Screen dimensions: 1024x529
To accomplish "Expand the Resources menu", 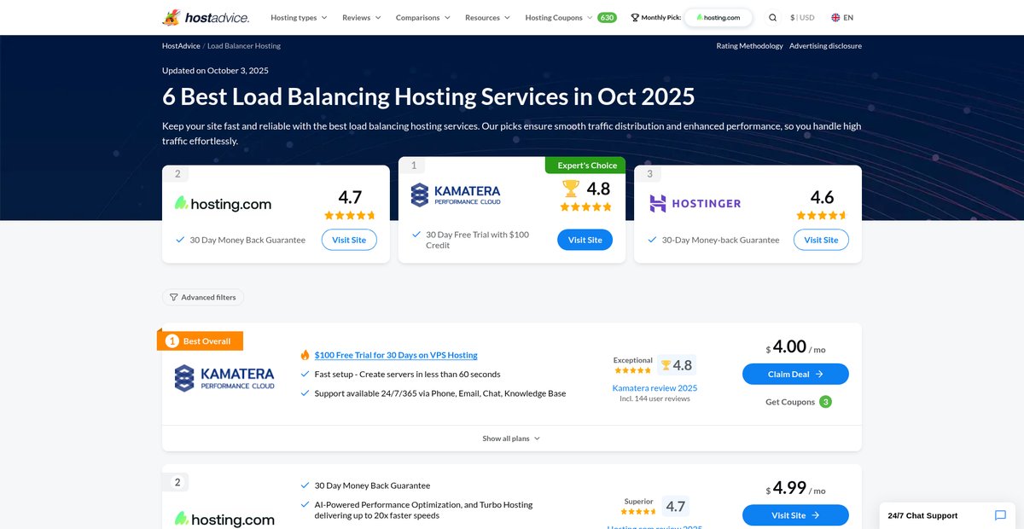I will [487, 17].
